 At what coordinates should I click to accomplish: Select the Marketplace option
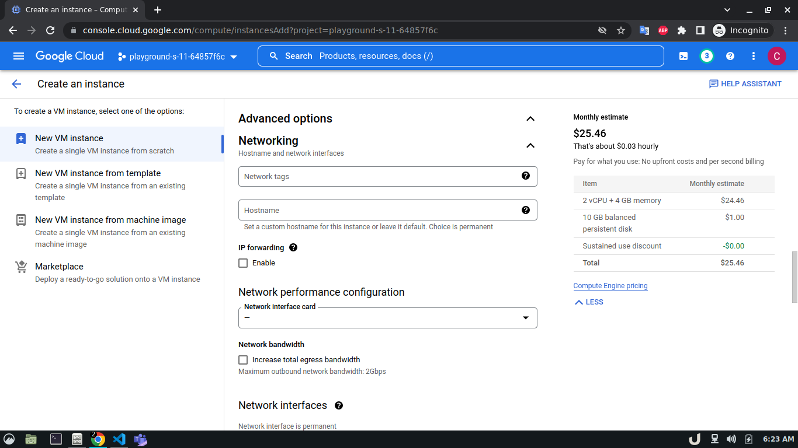click(112, 272)
